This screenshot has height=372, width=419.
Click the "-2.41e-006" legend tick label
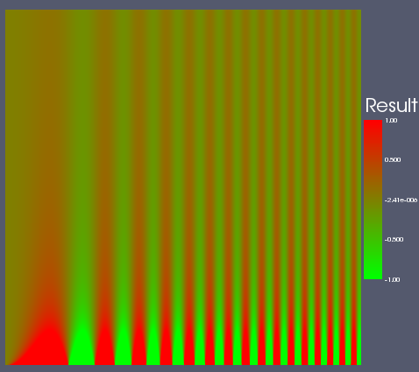401,200
